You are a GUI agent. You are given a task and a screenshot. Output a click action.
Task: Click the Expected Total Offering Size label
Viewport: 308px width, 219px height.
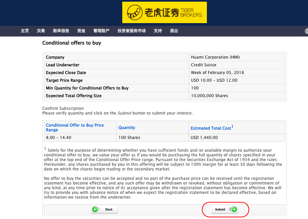coord(74,96)
